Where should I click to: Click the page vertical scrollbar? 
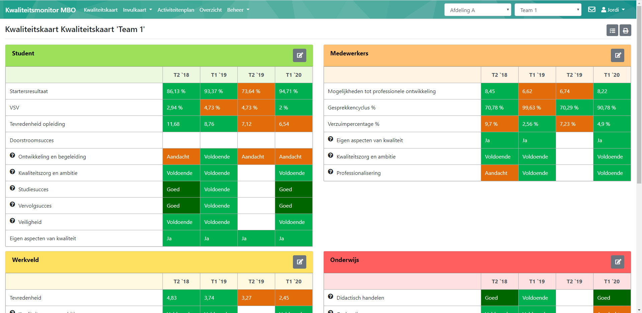tap(639, 100)
